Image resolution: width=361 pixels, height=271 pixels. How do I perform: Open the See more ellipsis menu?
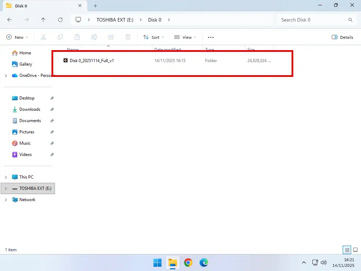tap(210, 37)
